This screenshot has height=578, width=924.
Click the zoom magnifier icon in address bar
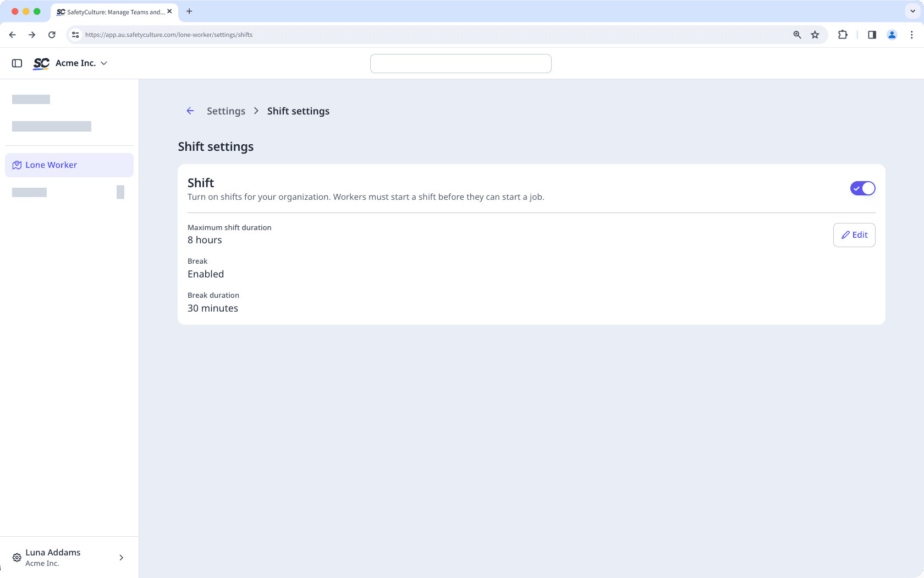pyautogui.click(x=796, y=34)
